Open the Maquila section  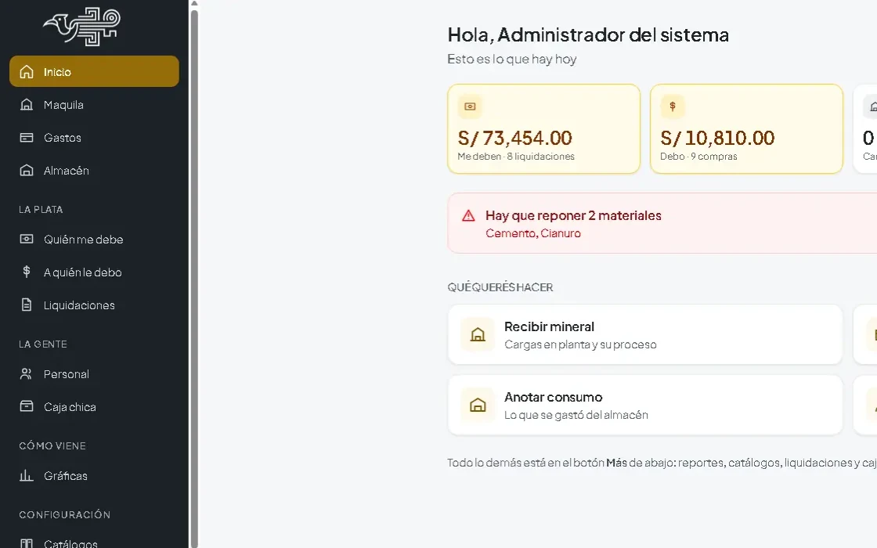pos(94,105)
